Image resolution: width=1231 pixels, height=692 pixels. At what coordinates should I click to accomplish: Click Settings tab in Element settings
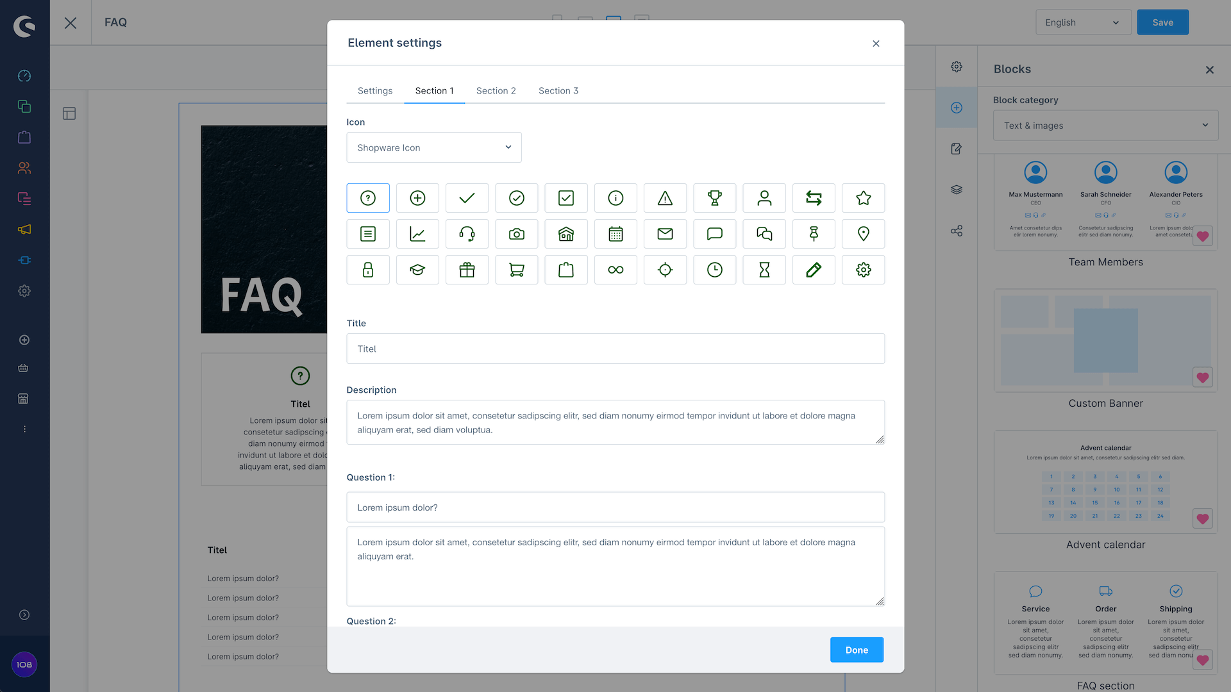375,90
